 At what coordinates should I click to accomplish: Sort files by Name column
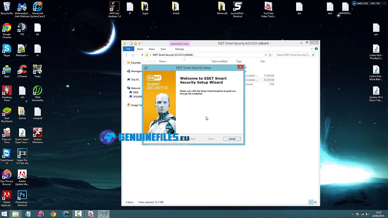(x=162, y=61)
